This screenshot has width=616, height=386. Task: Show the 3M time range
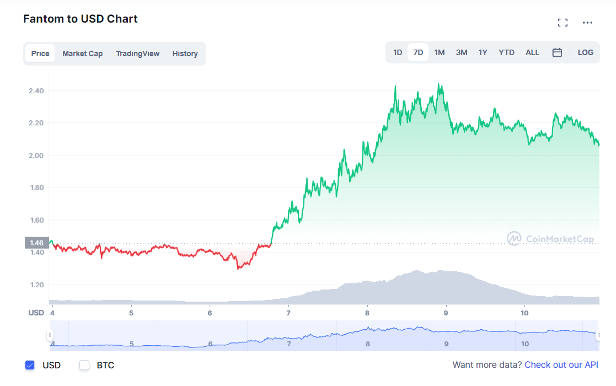point(462,52)
